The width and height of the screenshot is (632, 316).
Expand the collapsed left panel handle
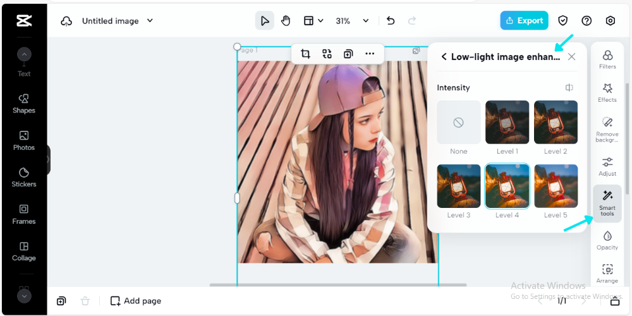point(49,160)
